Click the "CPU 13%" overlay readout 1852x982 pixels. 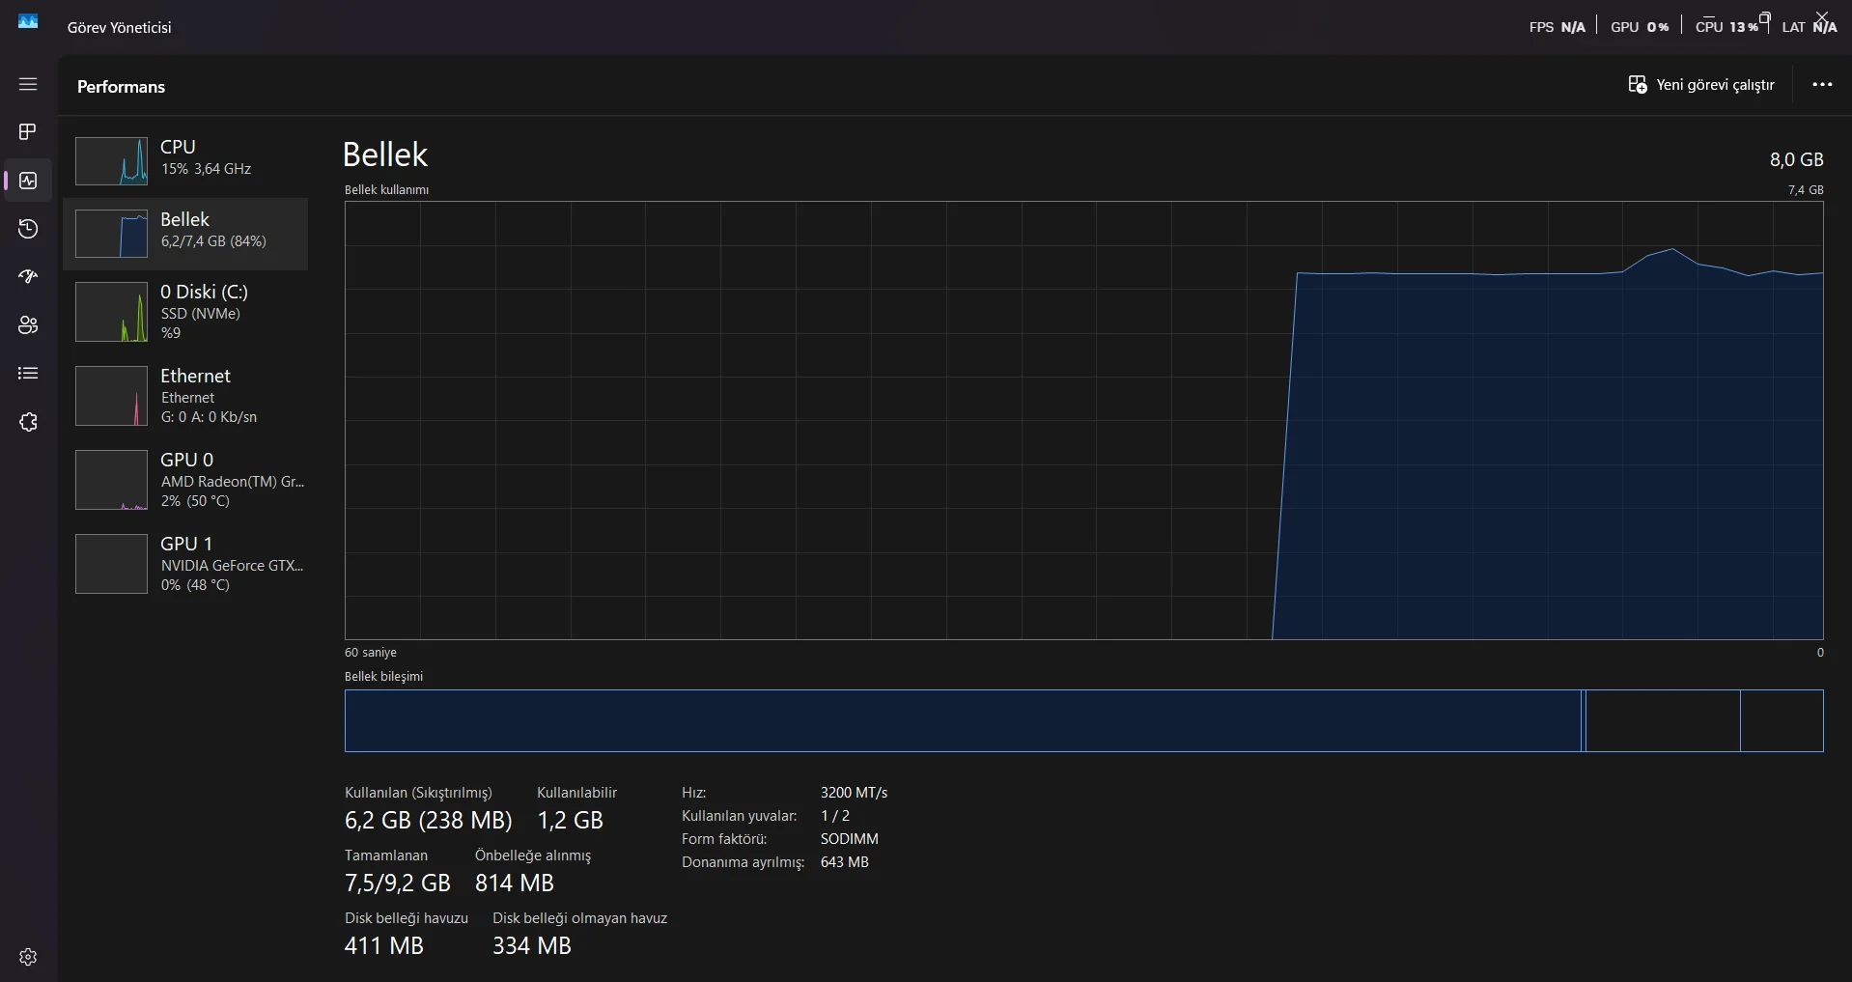[1727, 27]
